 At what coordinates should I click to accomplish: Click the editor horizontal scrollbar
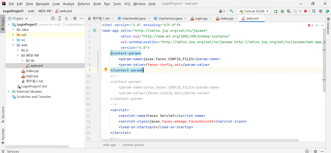pyautogui.click(x=200, y=140)
